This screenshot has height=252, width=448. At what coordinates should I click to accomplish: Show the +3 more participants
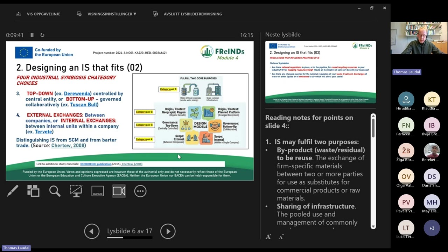click(x=432, y=228)
